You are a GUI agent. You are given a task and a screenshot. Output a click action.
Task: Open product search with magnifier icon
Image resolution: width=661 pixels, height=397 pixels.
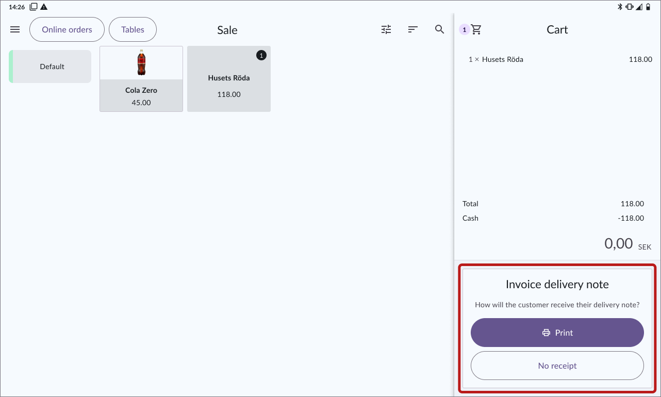(x=439, y=30)
